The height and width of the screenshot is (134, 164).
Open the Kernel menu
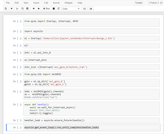coord(56,3)
